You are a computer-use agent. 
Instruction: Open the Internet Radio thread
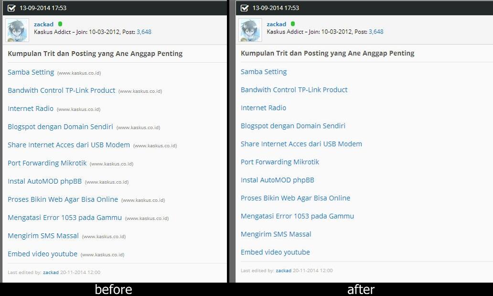click(31, 109)
